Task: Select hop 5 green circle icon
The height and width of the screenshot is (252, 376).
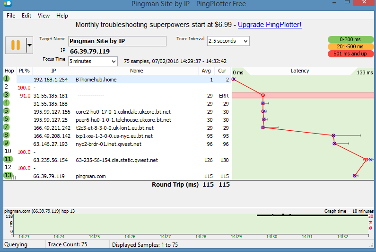Action: (7, 111)
